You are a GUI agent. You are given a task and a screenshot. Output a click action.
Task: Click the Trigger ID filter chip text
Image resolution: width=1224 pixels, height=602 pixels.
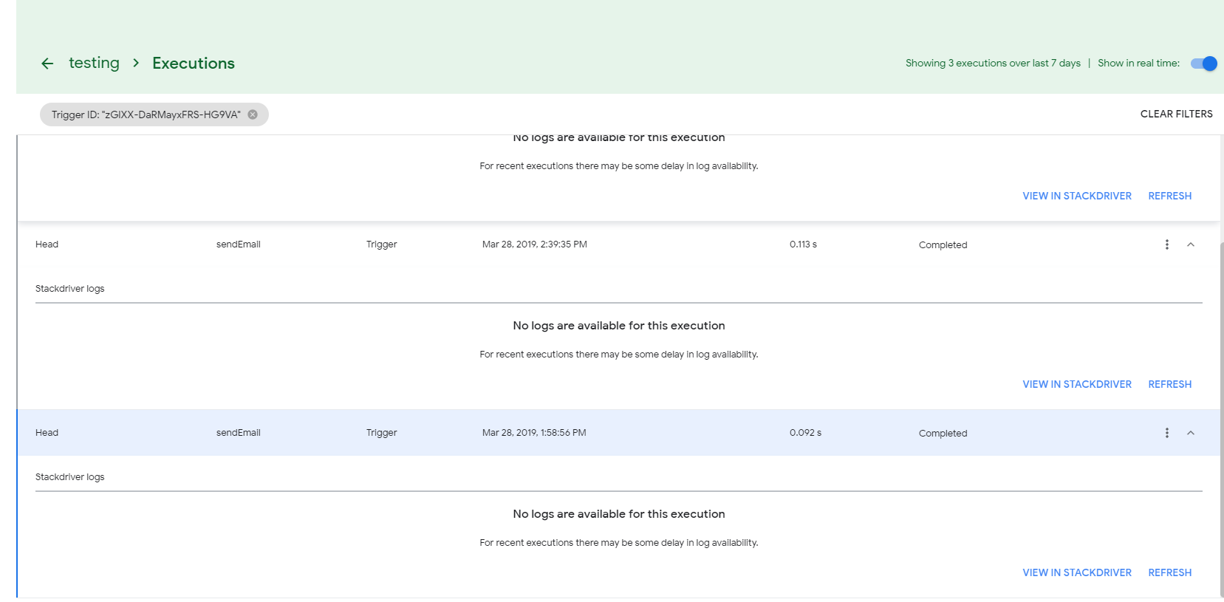click(x=146, y=114)
